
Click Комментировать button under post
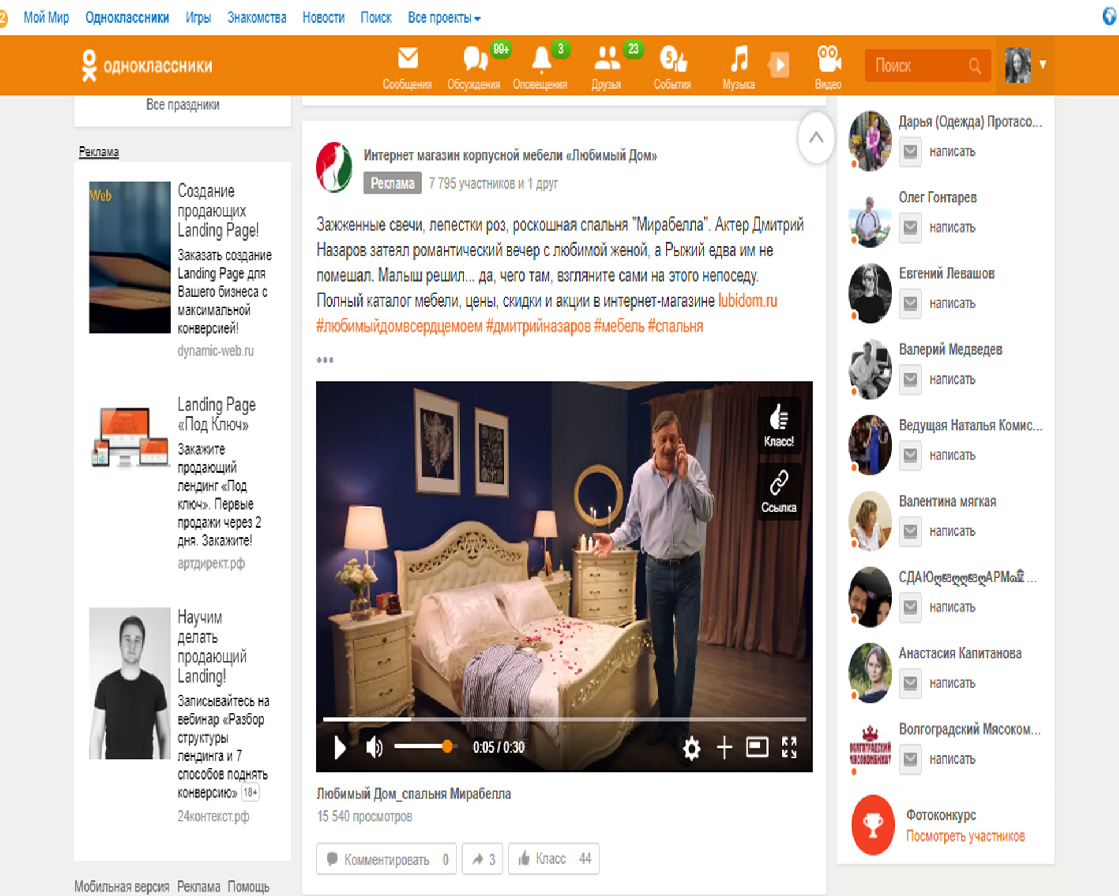pyautogui.click(x=386, y=860)
